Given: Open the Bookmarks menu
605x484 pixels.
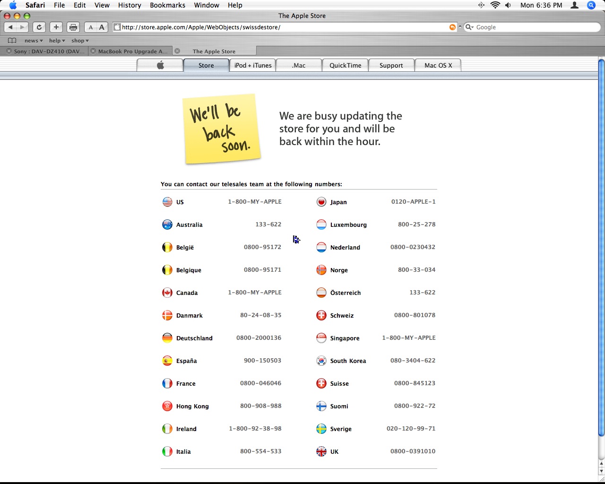Looking at the screenshot, I should (168, 5).
